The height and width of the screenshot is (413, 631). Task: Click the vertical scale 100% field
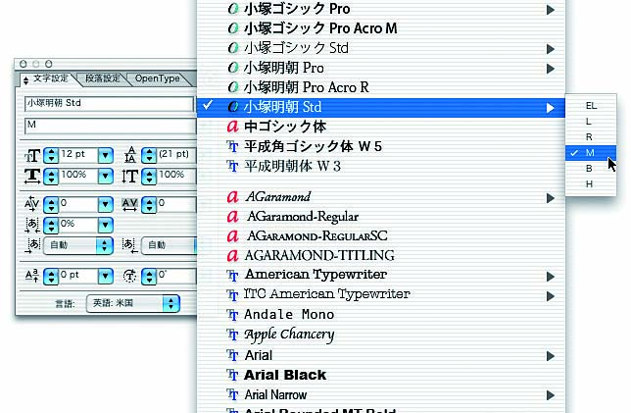176,176
